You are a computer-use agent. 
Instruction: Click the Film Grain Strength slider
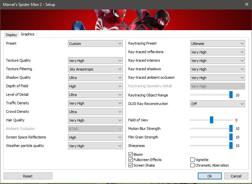tap(211, 137)
